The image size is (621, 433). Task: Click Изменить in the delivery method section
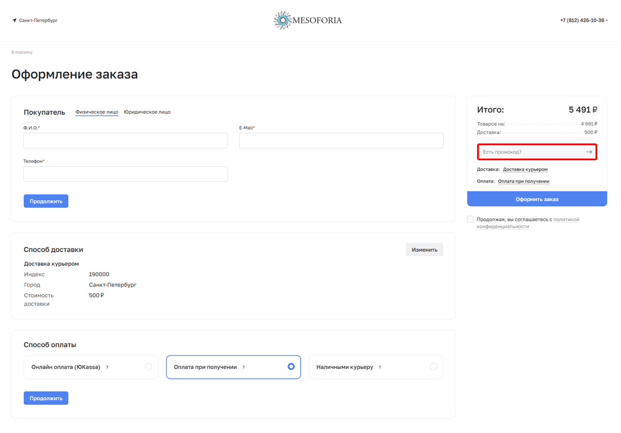[424, 250]
